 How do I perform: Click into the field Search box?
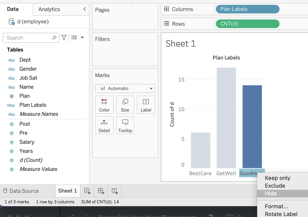[28, 38]
